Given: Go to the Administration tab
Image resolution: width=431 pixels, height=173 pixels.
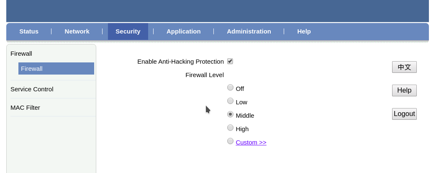Looking at the screenshot, I should [x=249, y=31].
